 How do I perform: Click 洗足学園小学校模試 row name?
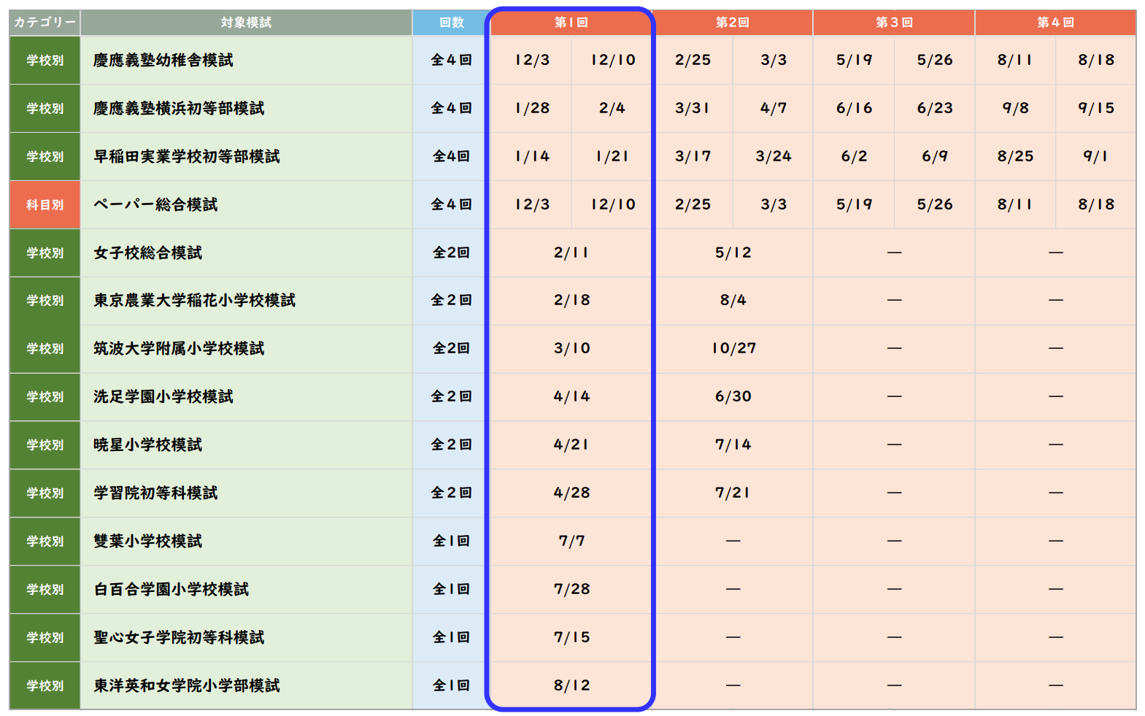(x=163, y=397)
